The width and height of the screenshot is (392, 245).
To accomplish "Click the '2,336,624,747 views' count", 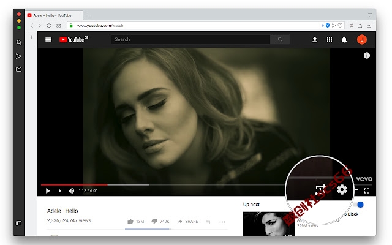I will point(69,221).
